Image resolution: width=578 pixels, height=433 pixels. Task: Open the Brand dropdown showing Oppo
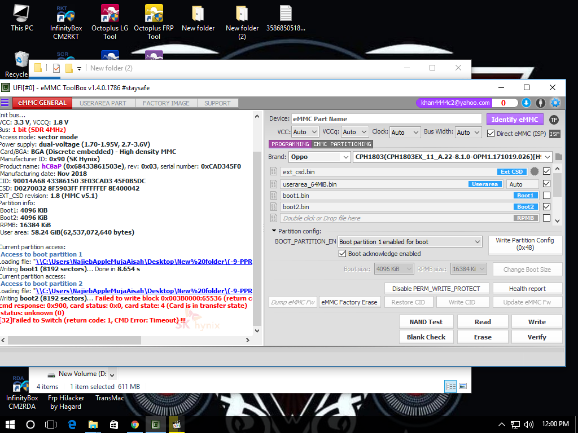coord(319,157)
